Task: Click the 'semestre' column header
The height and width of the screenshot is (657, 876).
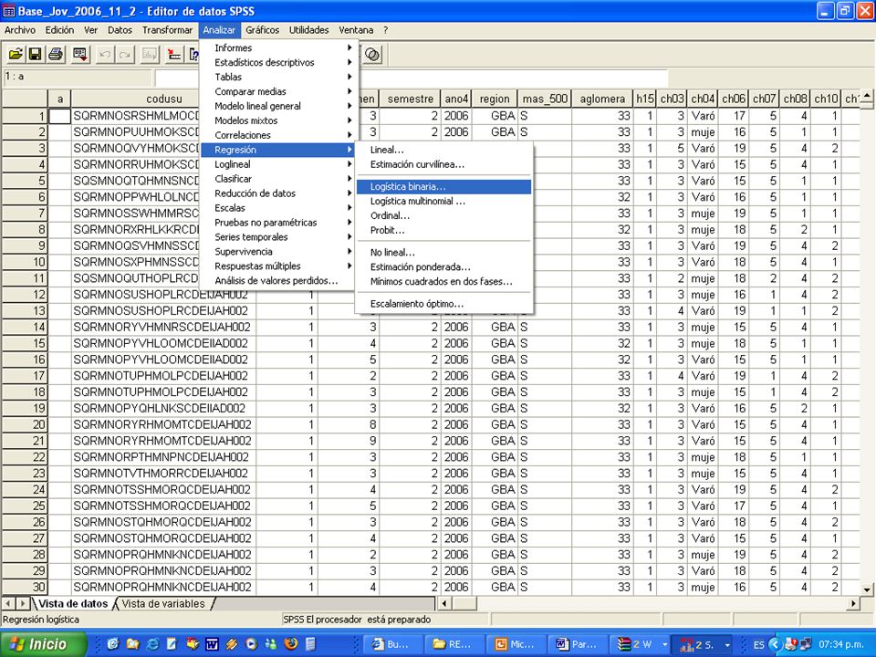Action: [410, 99]
